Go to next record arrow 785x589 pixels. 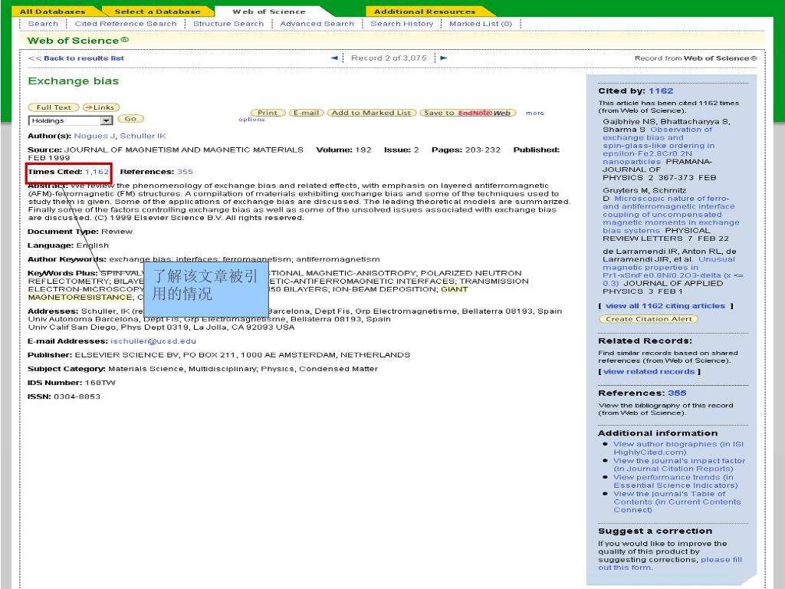[x=443, y=58]
